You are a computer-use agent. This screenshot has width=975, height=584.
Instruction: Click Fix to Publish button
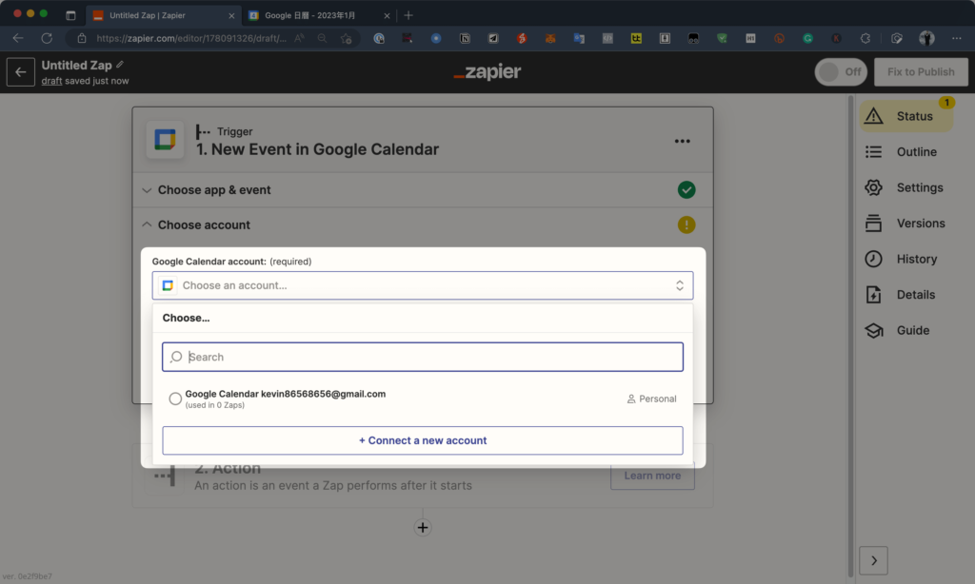[921, 72]
